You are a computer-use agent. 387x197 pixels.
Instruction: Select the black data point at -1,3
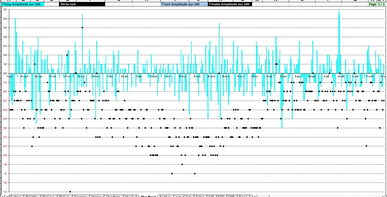[70, 192]
